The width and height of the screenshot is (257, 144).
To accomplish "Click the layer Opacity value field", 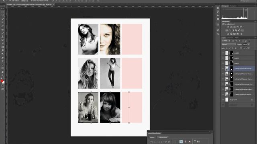I will [x=245, y=44].
